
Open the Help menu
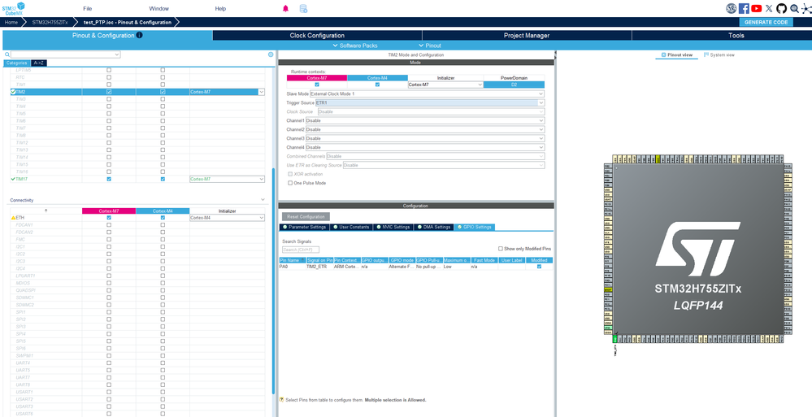pyautogui.click(x=220, y=8)
